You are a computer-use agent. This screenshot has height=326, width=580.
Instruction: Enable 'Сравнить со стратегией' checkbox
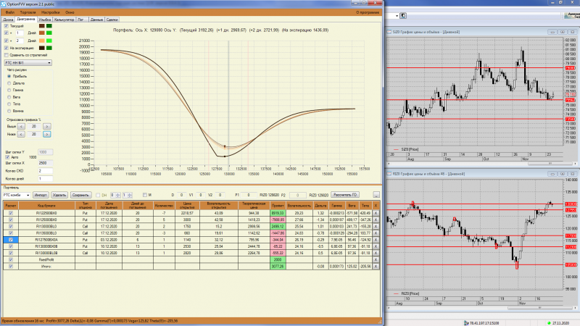coord(7,55)
